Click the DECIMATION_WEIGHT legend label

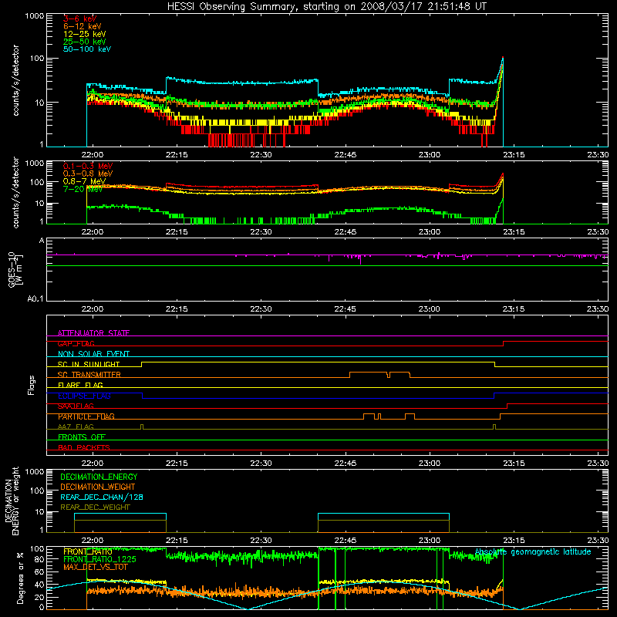pos(98,487)
